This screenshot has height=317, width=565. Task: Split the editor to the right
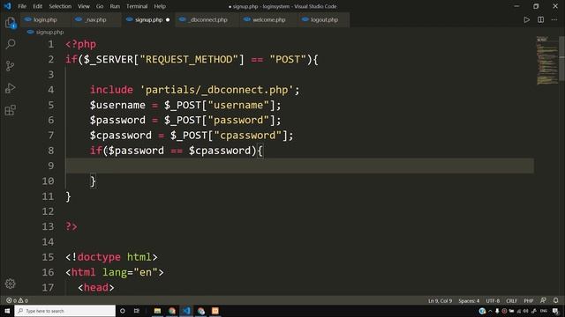540,19
